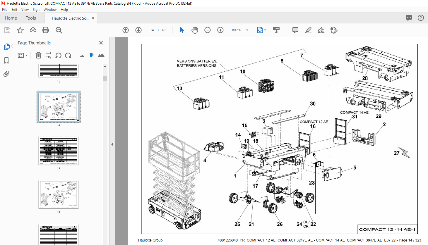
Task: Go to the next page with the down arrow
Action: click(x=138, y=30)
